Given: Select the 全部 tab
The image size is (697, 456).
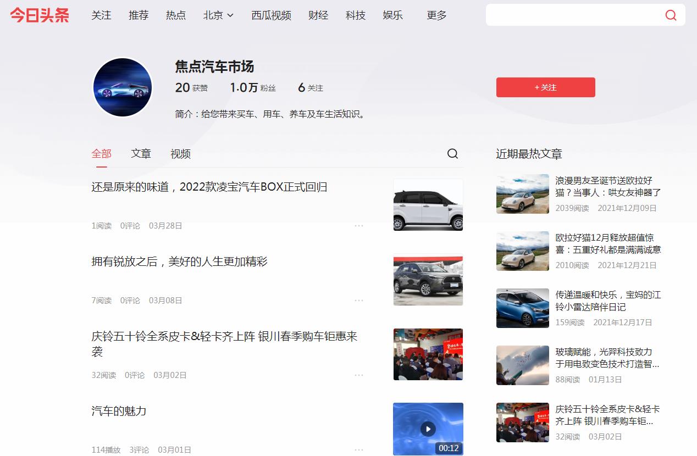Looking at the screenshot, I should 101,154.
